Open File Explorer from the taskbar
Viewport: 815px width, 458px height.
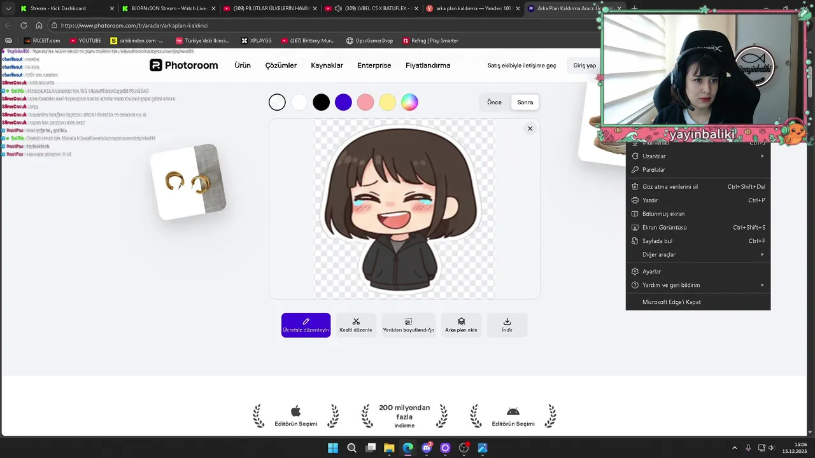389,448
